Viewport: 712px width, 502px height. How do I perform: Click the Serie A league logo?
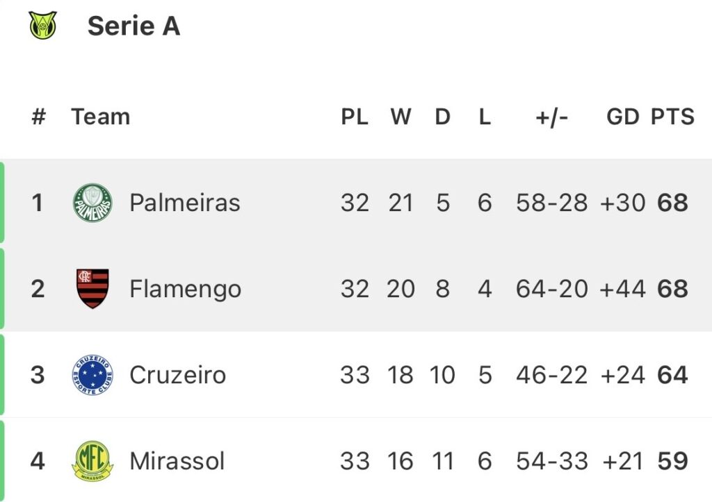pyautogui.click(x=43, y=26)
